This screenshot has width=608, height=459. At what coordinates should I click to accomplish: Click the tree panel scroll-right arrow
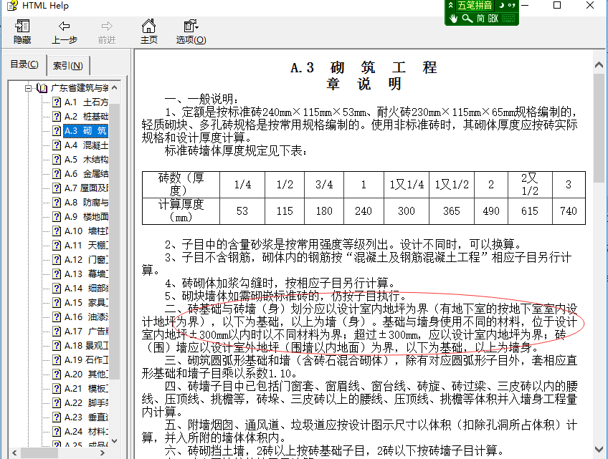[x=103, y=453]
